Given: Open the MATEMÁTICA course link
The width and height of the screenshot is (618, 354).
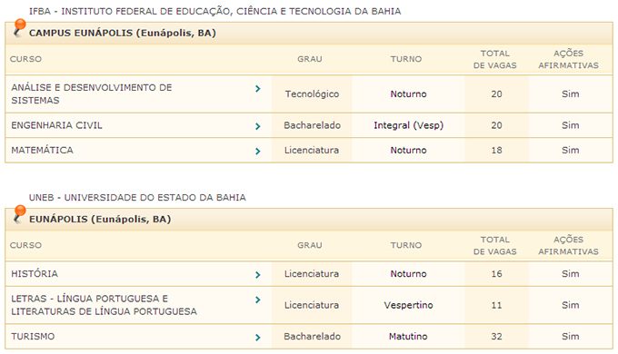Looking at the screenshot, I should coord(42,150).
